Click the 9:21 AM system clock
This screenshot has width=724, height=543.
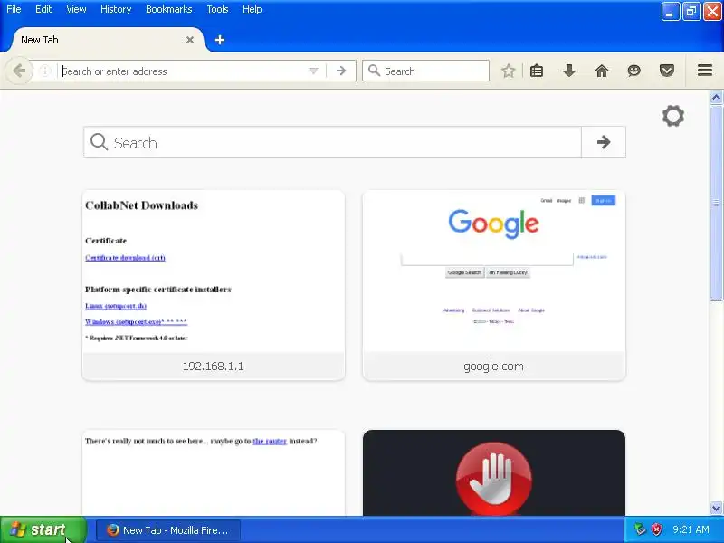[x=691, y=529]
